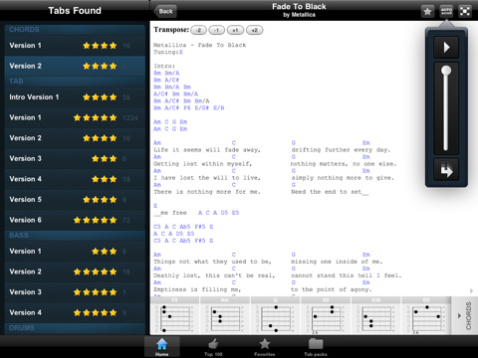The image size is (478, 358).
Task: Adjust the autoscroll speed slider knob
Action: click(x=446, y=71)
